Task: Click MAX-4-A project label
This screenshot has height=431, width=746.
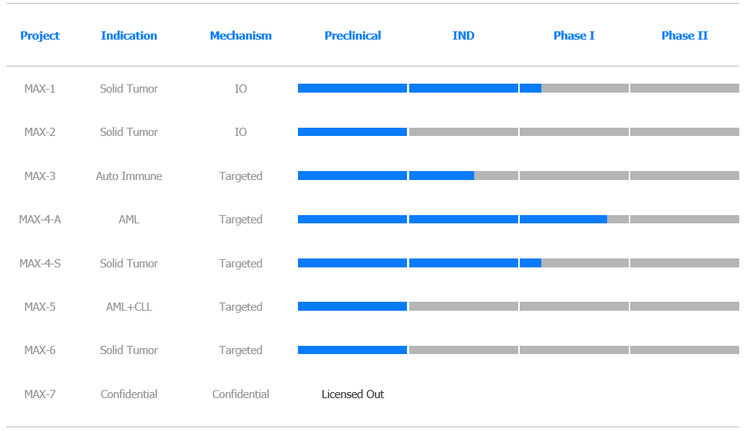Action: click(x=40, y=220)
